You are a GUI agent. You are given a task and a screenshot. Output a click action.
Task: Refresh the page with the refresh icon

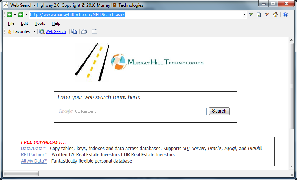[259, 15]
